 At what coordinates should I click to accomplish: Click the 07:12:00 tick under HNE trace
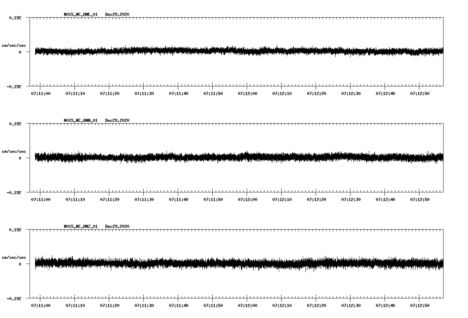tap(248, 93)
